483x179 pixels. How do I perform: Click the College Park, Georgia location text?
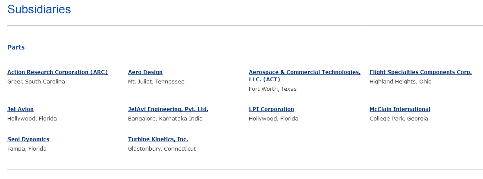tap(399, 119)
